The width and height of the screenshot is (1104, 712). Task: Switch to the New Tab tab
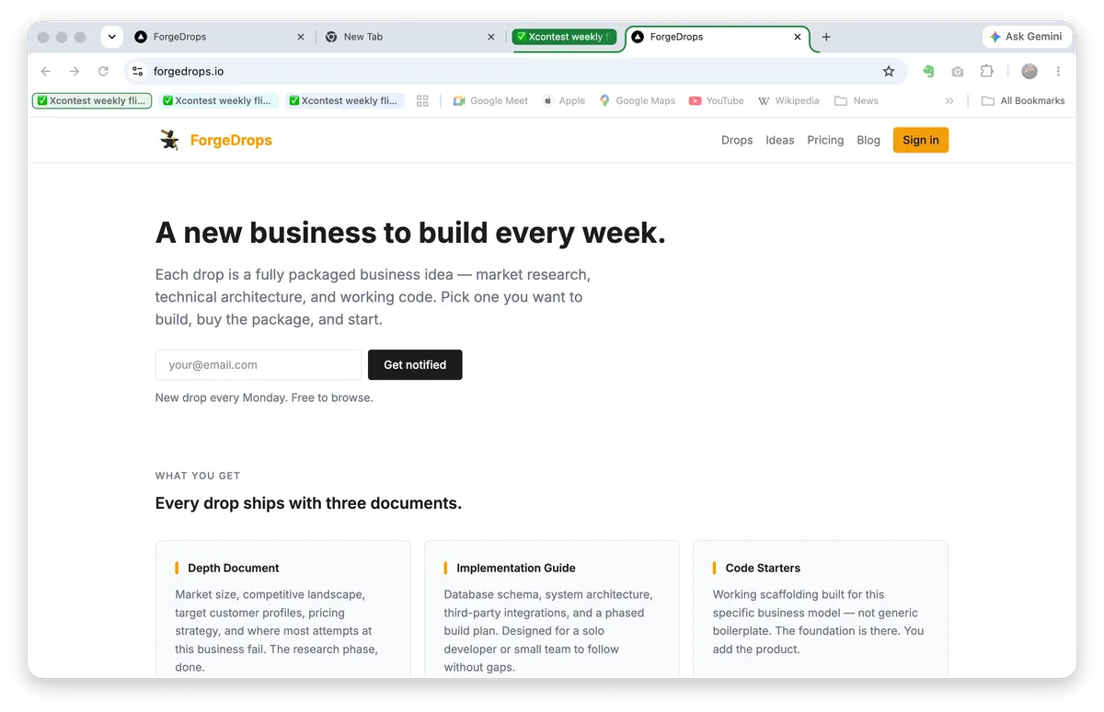tap(411, 37)
